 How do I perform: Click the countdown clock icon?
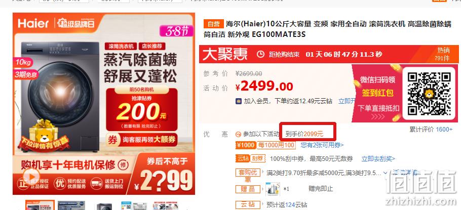[x=260, y=54]
